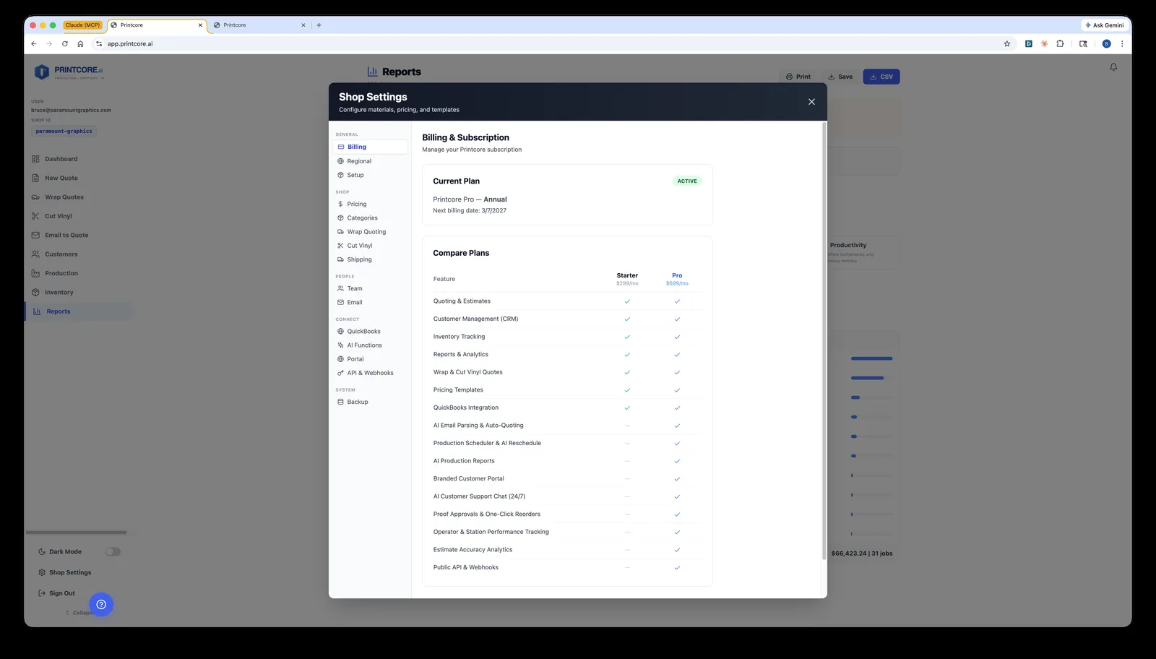Open Portal settings section
The width and height of the screenshot is (1156, 659).
(370, 359)
